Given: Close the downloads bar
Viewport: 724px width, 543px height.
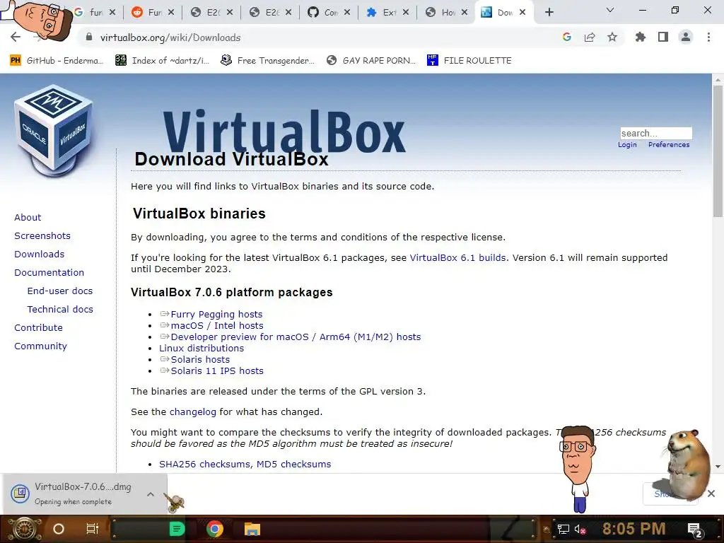Looking at the screenshot, I should [711, 494].
